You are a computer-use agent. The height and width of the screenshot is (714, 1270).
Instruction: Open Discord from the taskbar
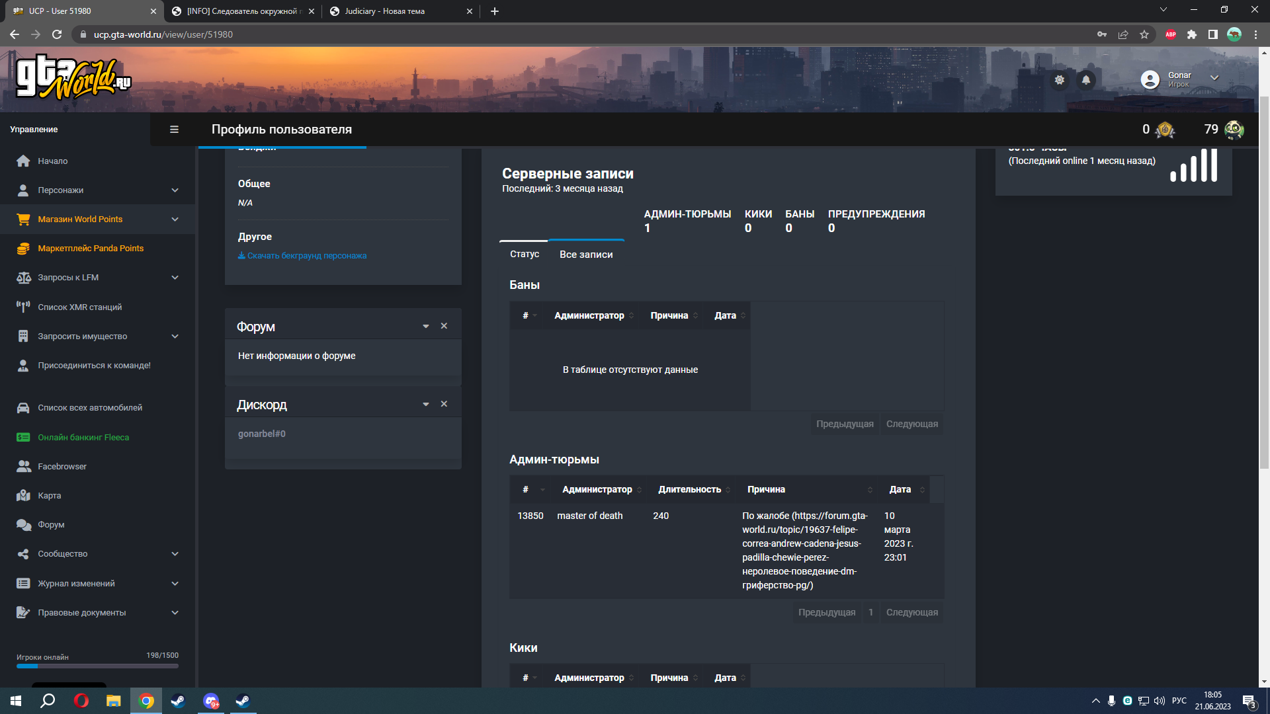[x=211, y=701]
